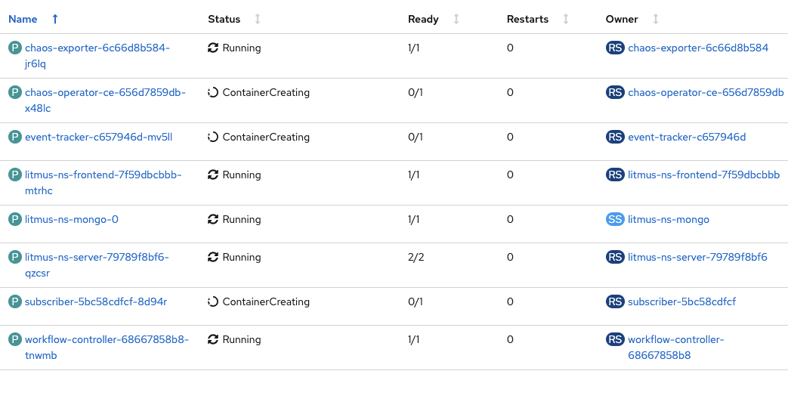Open pod chaos-exporter-6c66d8b584-jr6lq
The height and width of the screenshot is (408, 788).
click(x=97, y=48)
